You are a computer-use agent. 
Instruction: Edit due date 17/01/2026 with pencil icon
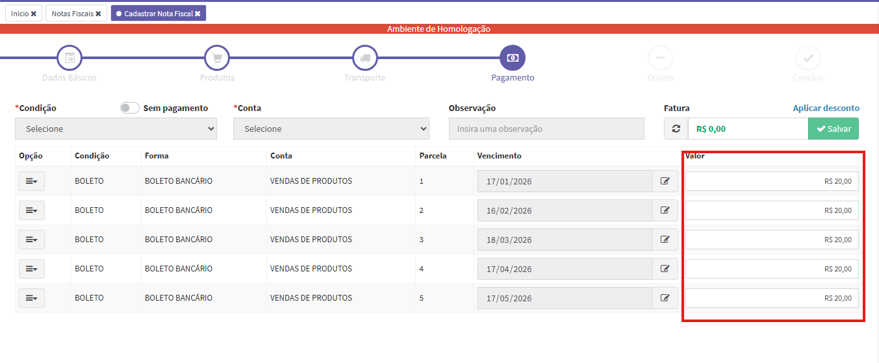pyautogui.click(x=665, y=181)
